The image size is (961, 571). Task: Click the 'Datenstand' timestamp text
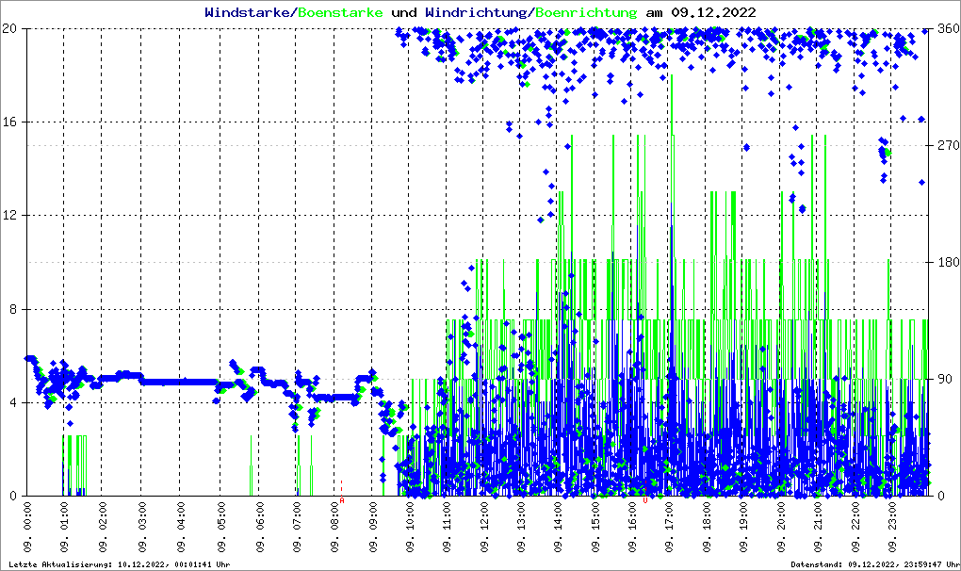click(x=875, y=564)
